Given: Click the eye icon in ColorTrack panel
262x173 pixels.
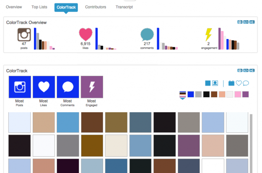Looking at the screenshot, I should (x=240, y=70).
